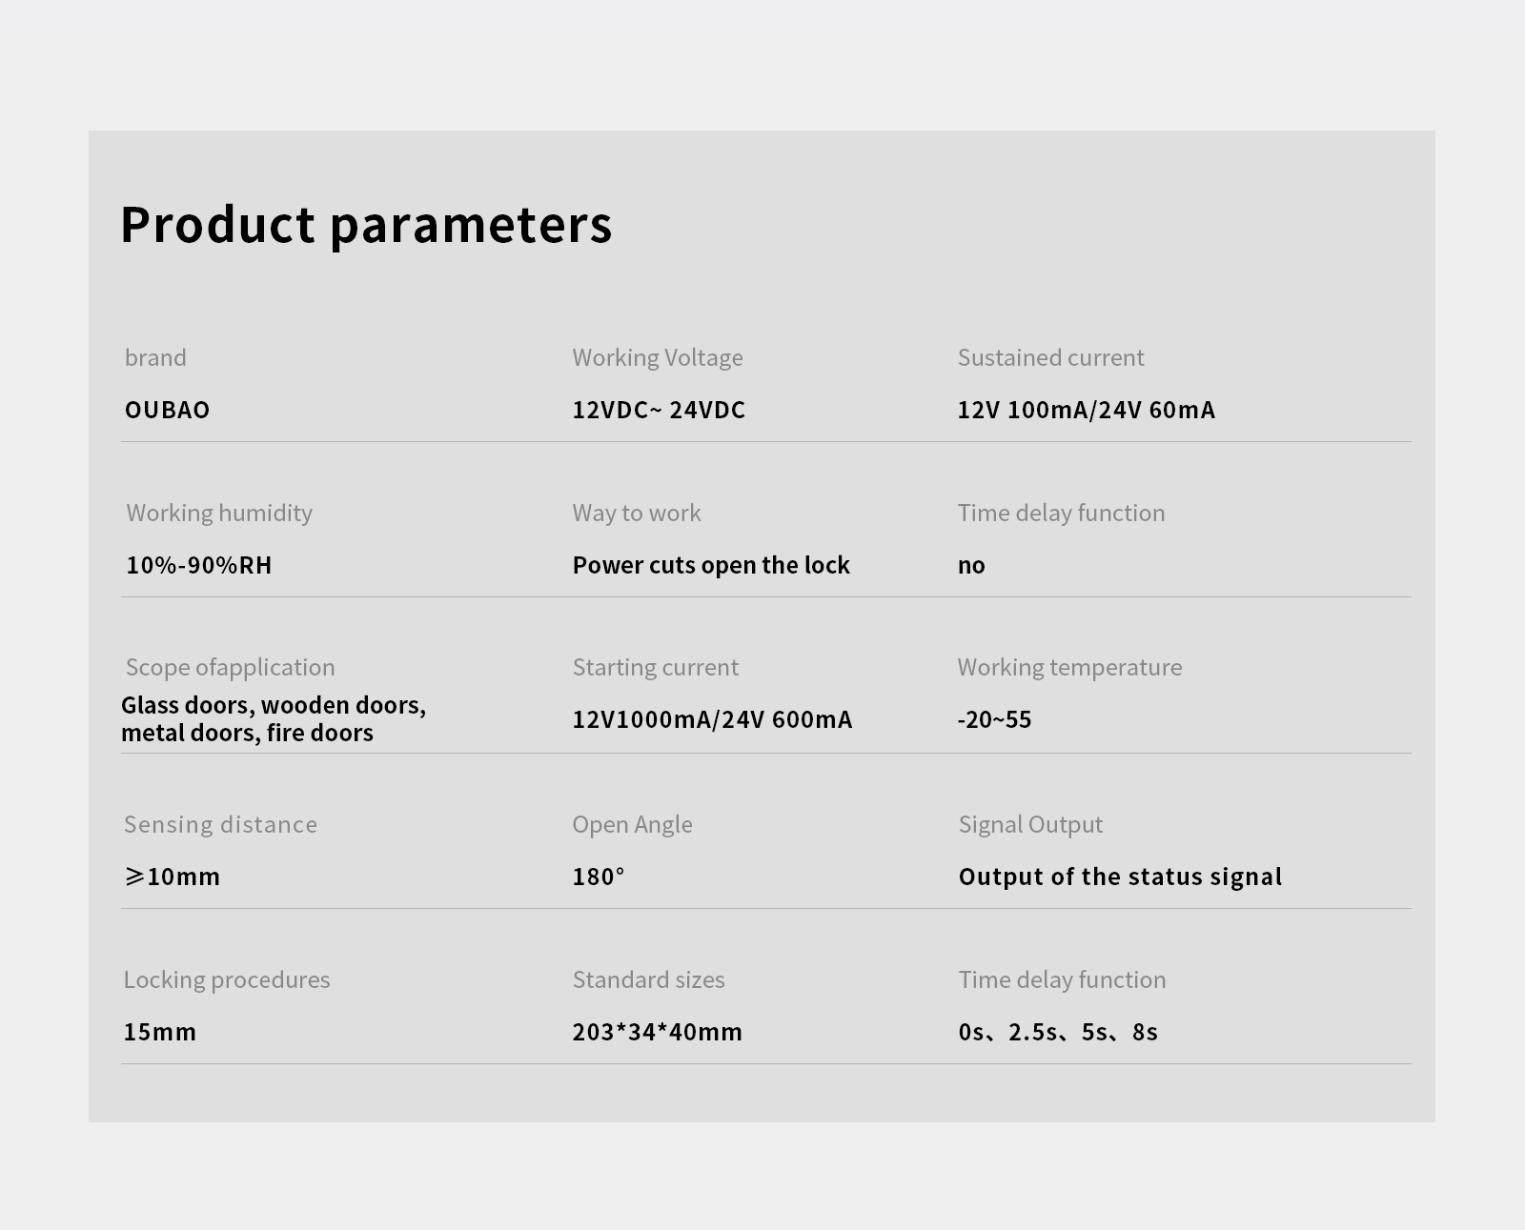Select Glass doors, wooden doors text
Screen dimensions: 1525x1230
pos(274,705)
